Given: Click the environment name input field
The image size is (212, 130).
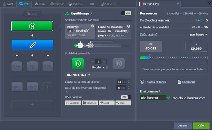Looking at the screenshot, I should tap(153, 98).
